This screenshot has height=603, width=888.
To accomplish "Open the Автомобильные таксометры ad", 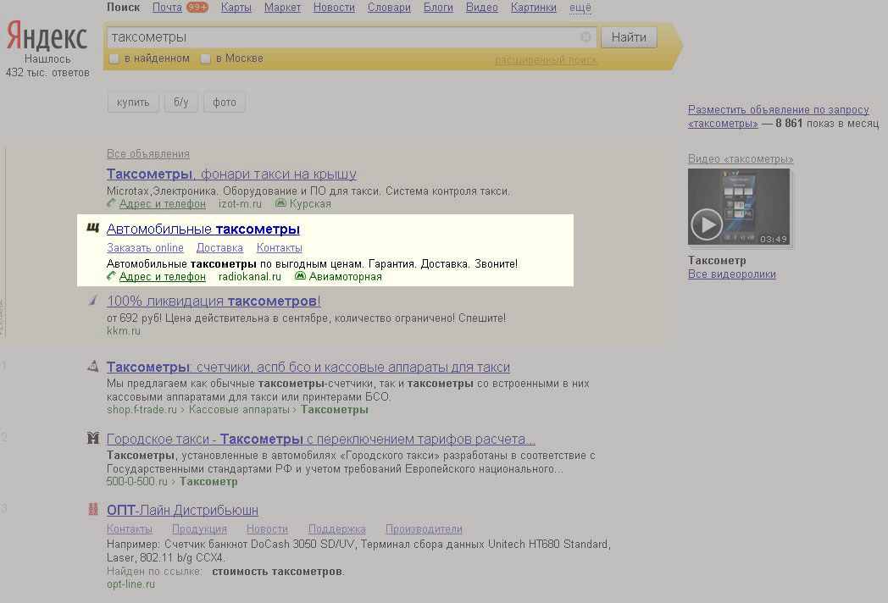I will [203, 229].
